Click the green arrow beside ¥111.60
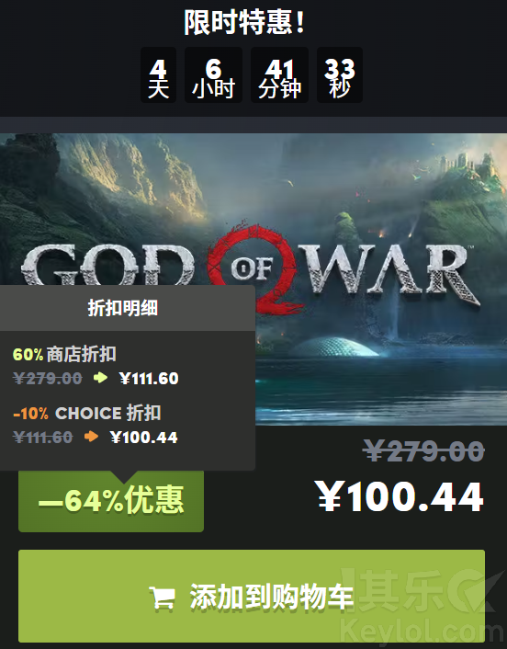507x649 pixels. pos(100,378)
